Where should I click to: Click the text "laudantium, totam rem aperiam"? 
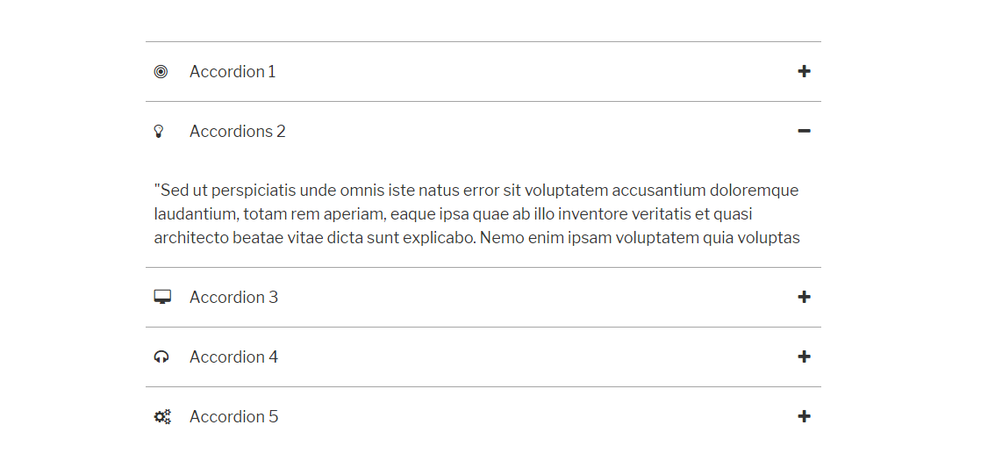268,214
